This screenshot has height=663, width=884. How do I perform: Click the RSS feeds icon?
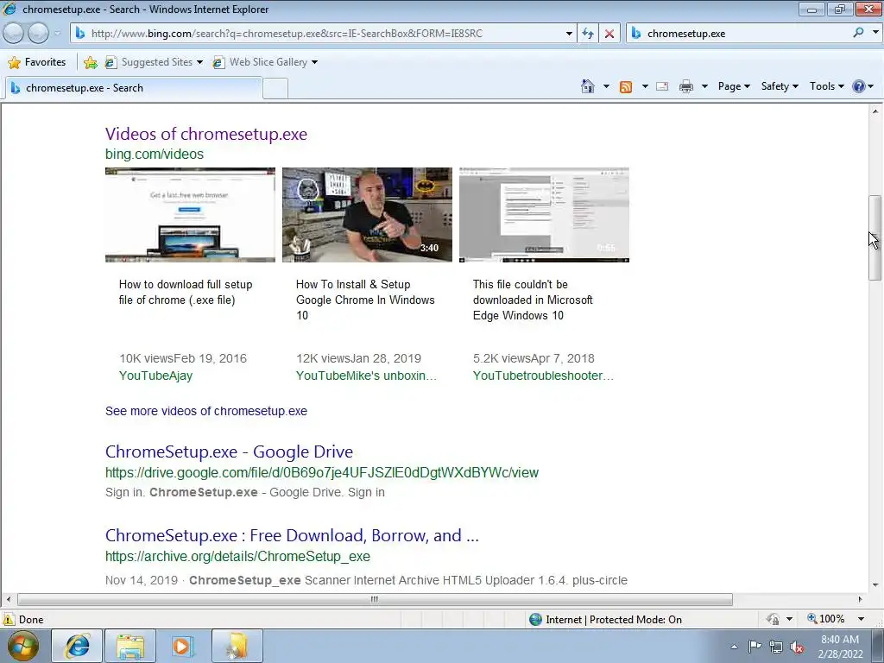click(626, 86)
